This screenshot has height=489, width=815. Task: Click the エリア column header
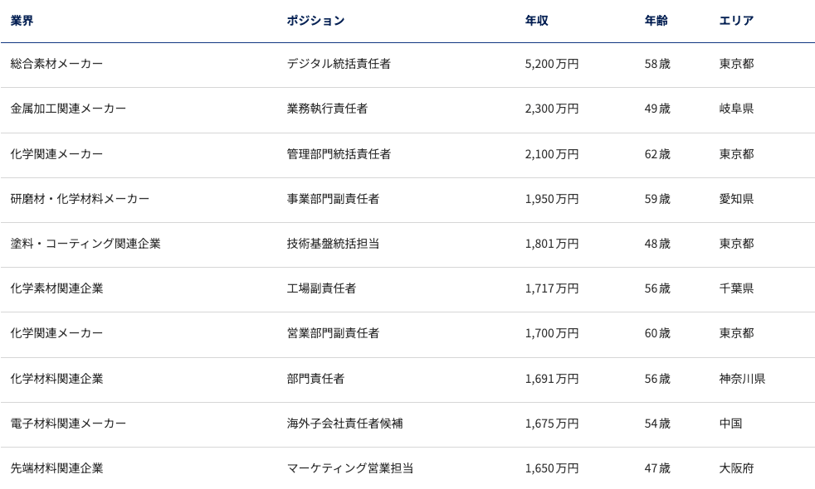[736, 21]
